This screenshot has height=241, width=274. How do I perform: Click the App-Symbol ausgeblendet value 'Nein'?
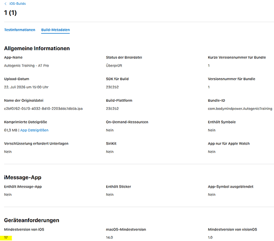point(212,194)
